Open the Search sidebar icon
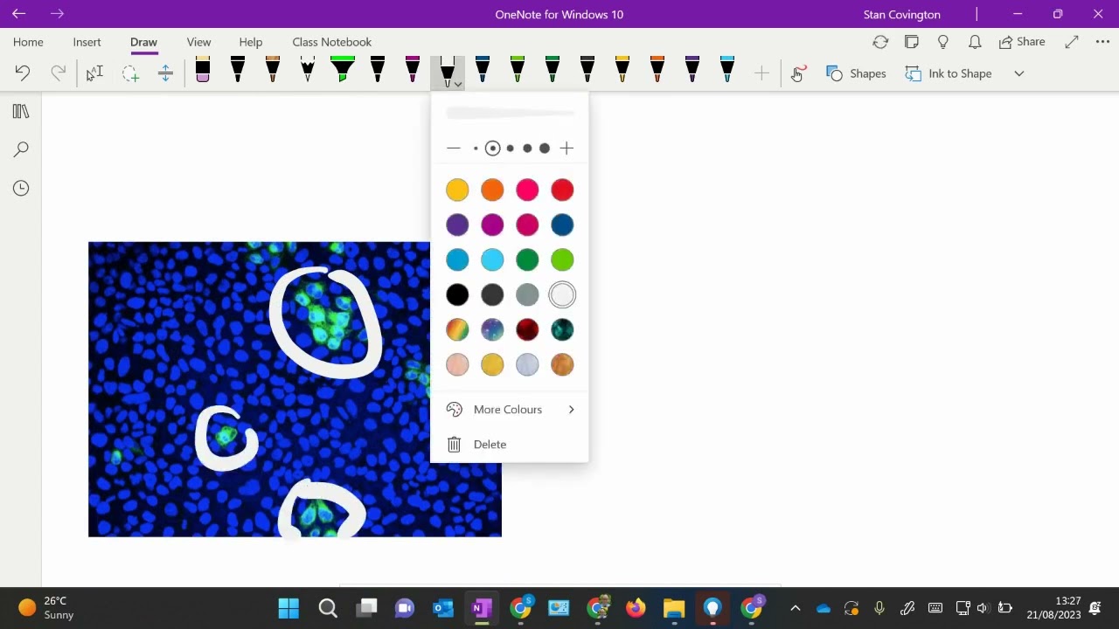This screenshot has width=1119, height=629. point(21,150)
